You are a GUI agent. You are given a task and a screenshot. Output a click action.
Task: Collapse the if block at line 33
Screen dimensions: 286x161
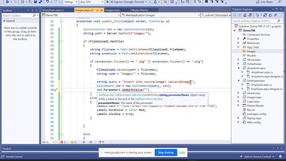tap(61, 62)
